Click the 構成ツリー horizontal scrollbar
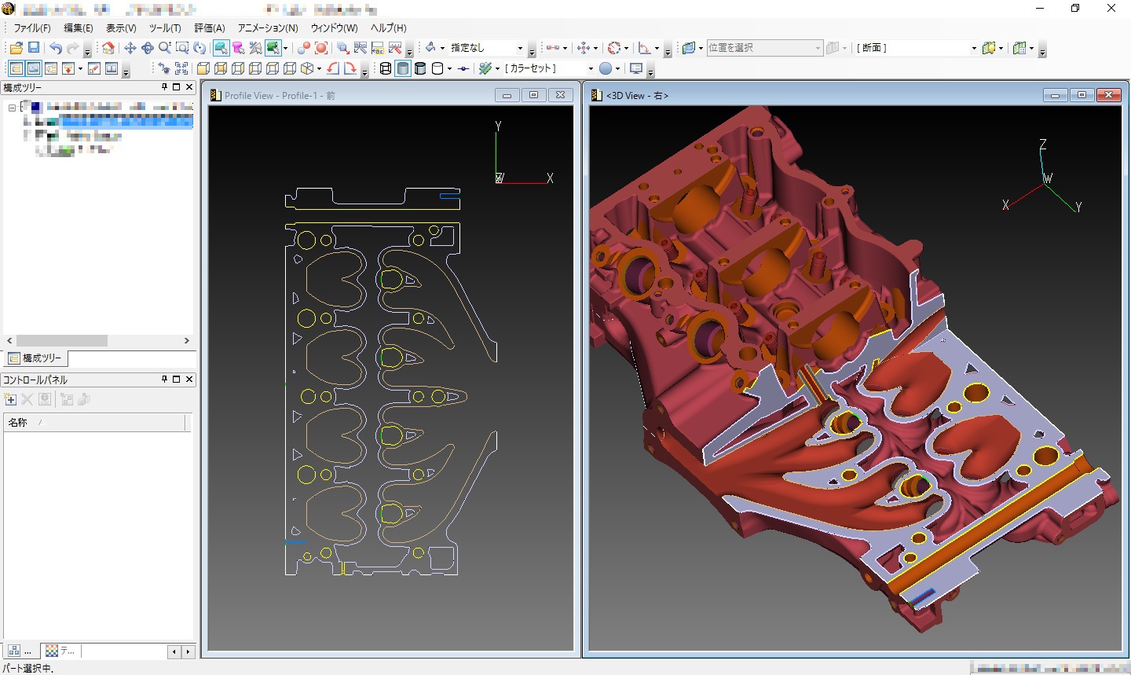 click(63, 341)
